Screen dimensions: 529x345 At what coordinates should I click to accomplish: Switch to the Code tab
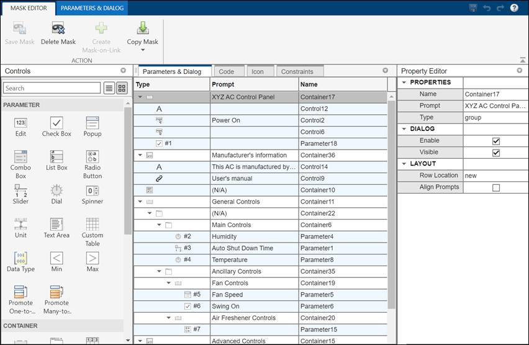pos(226,71)
